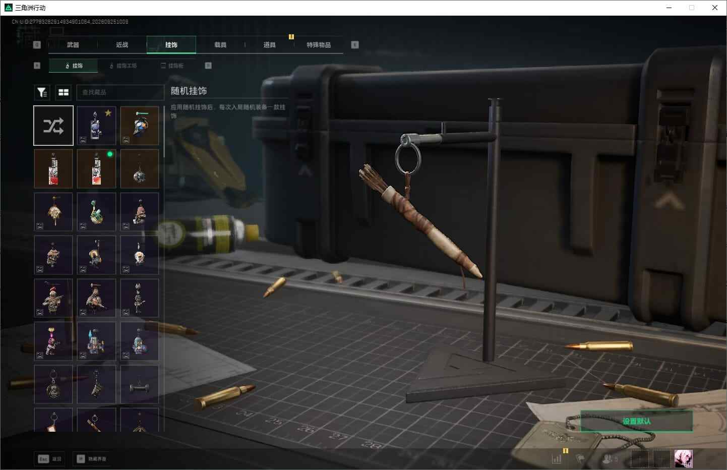This screenshot has width=727, height=470.
Task: Click the E next-category key hint
Action: click(355, 45)
